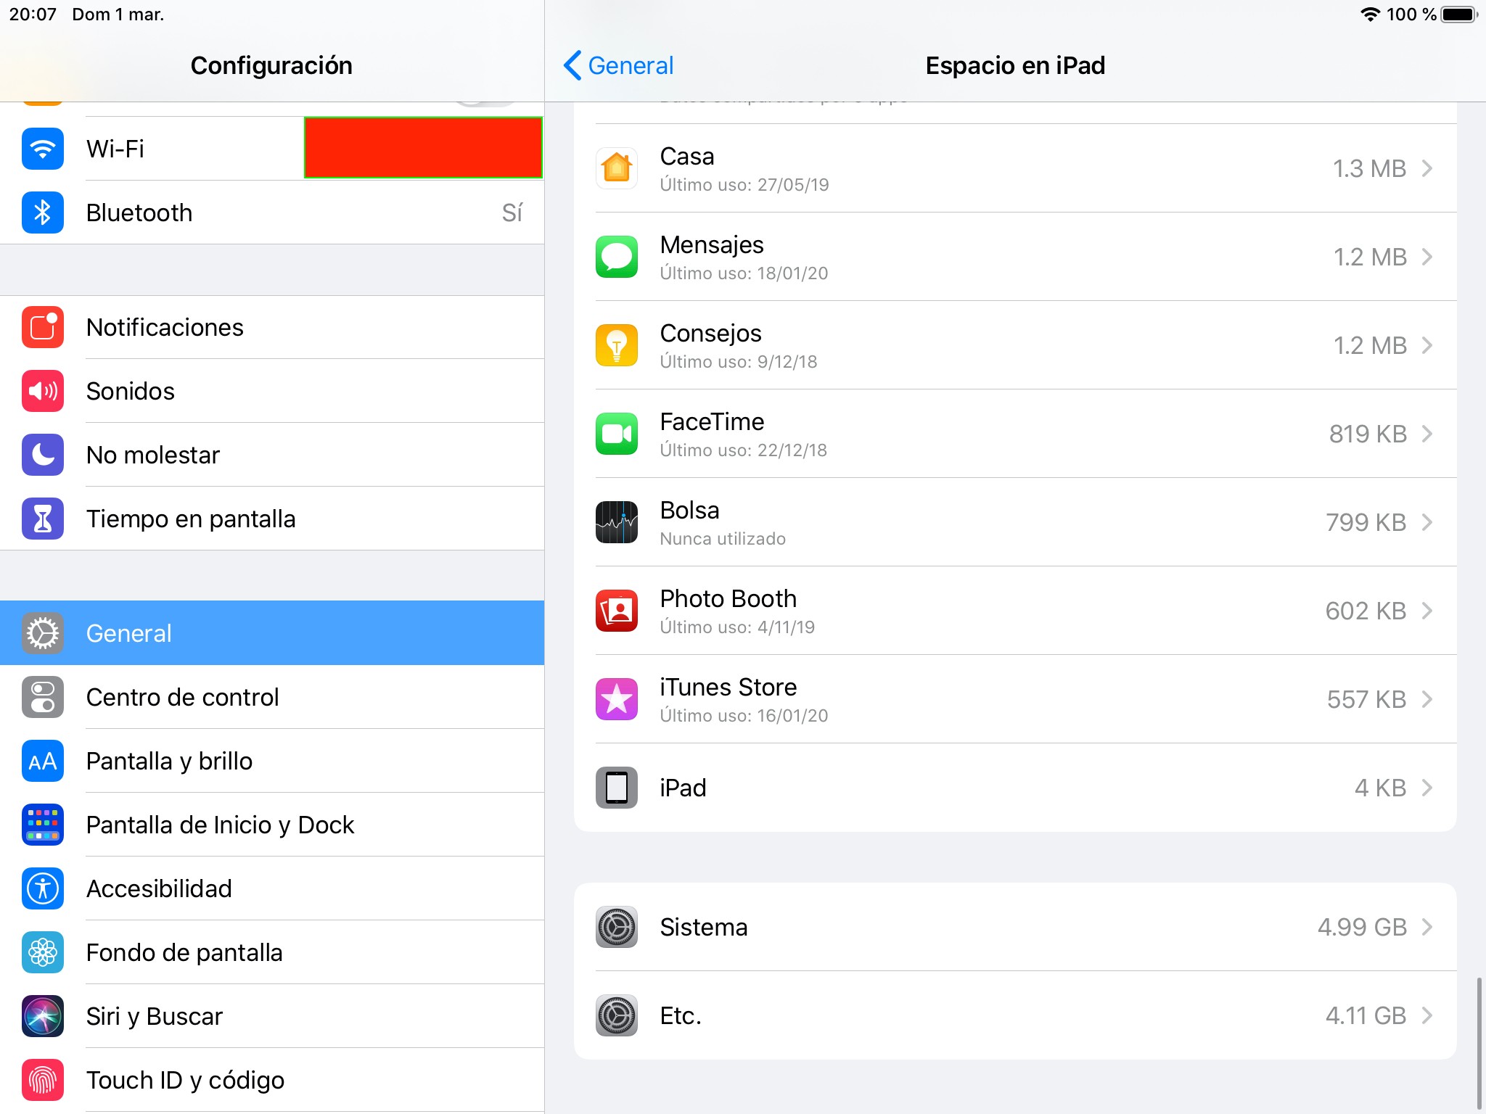Open Touch ID y código settings

(x=185, y=1080)
